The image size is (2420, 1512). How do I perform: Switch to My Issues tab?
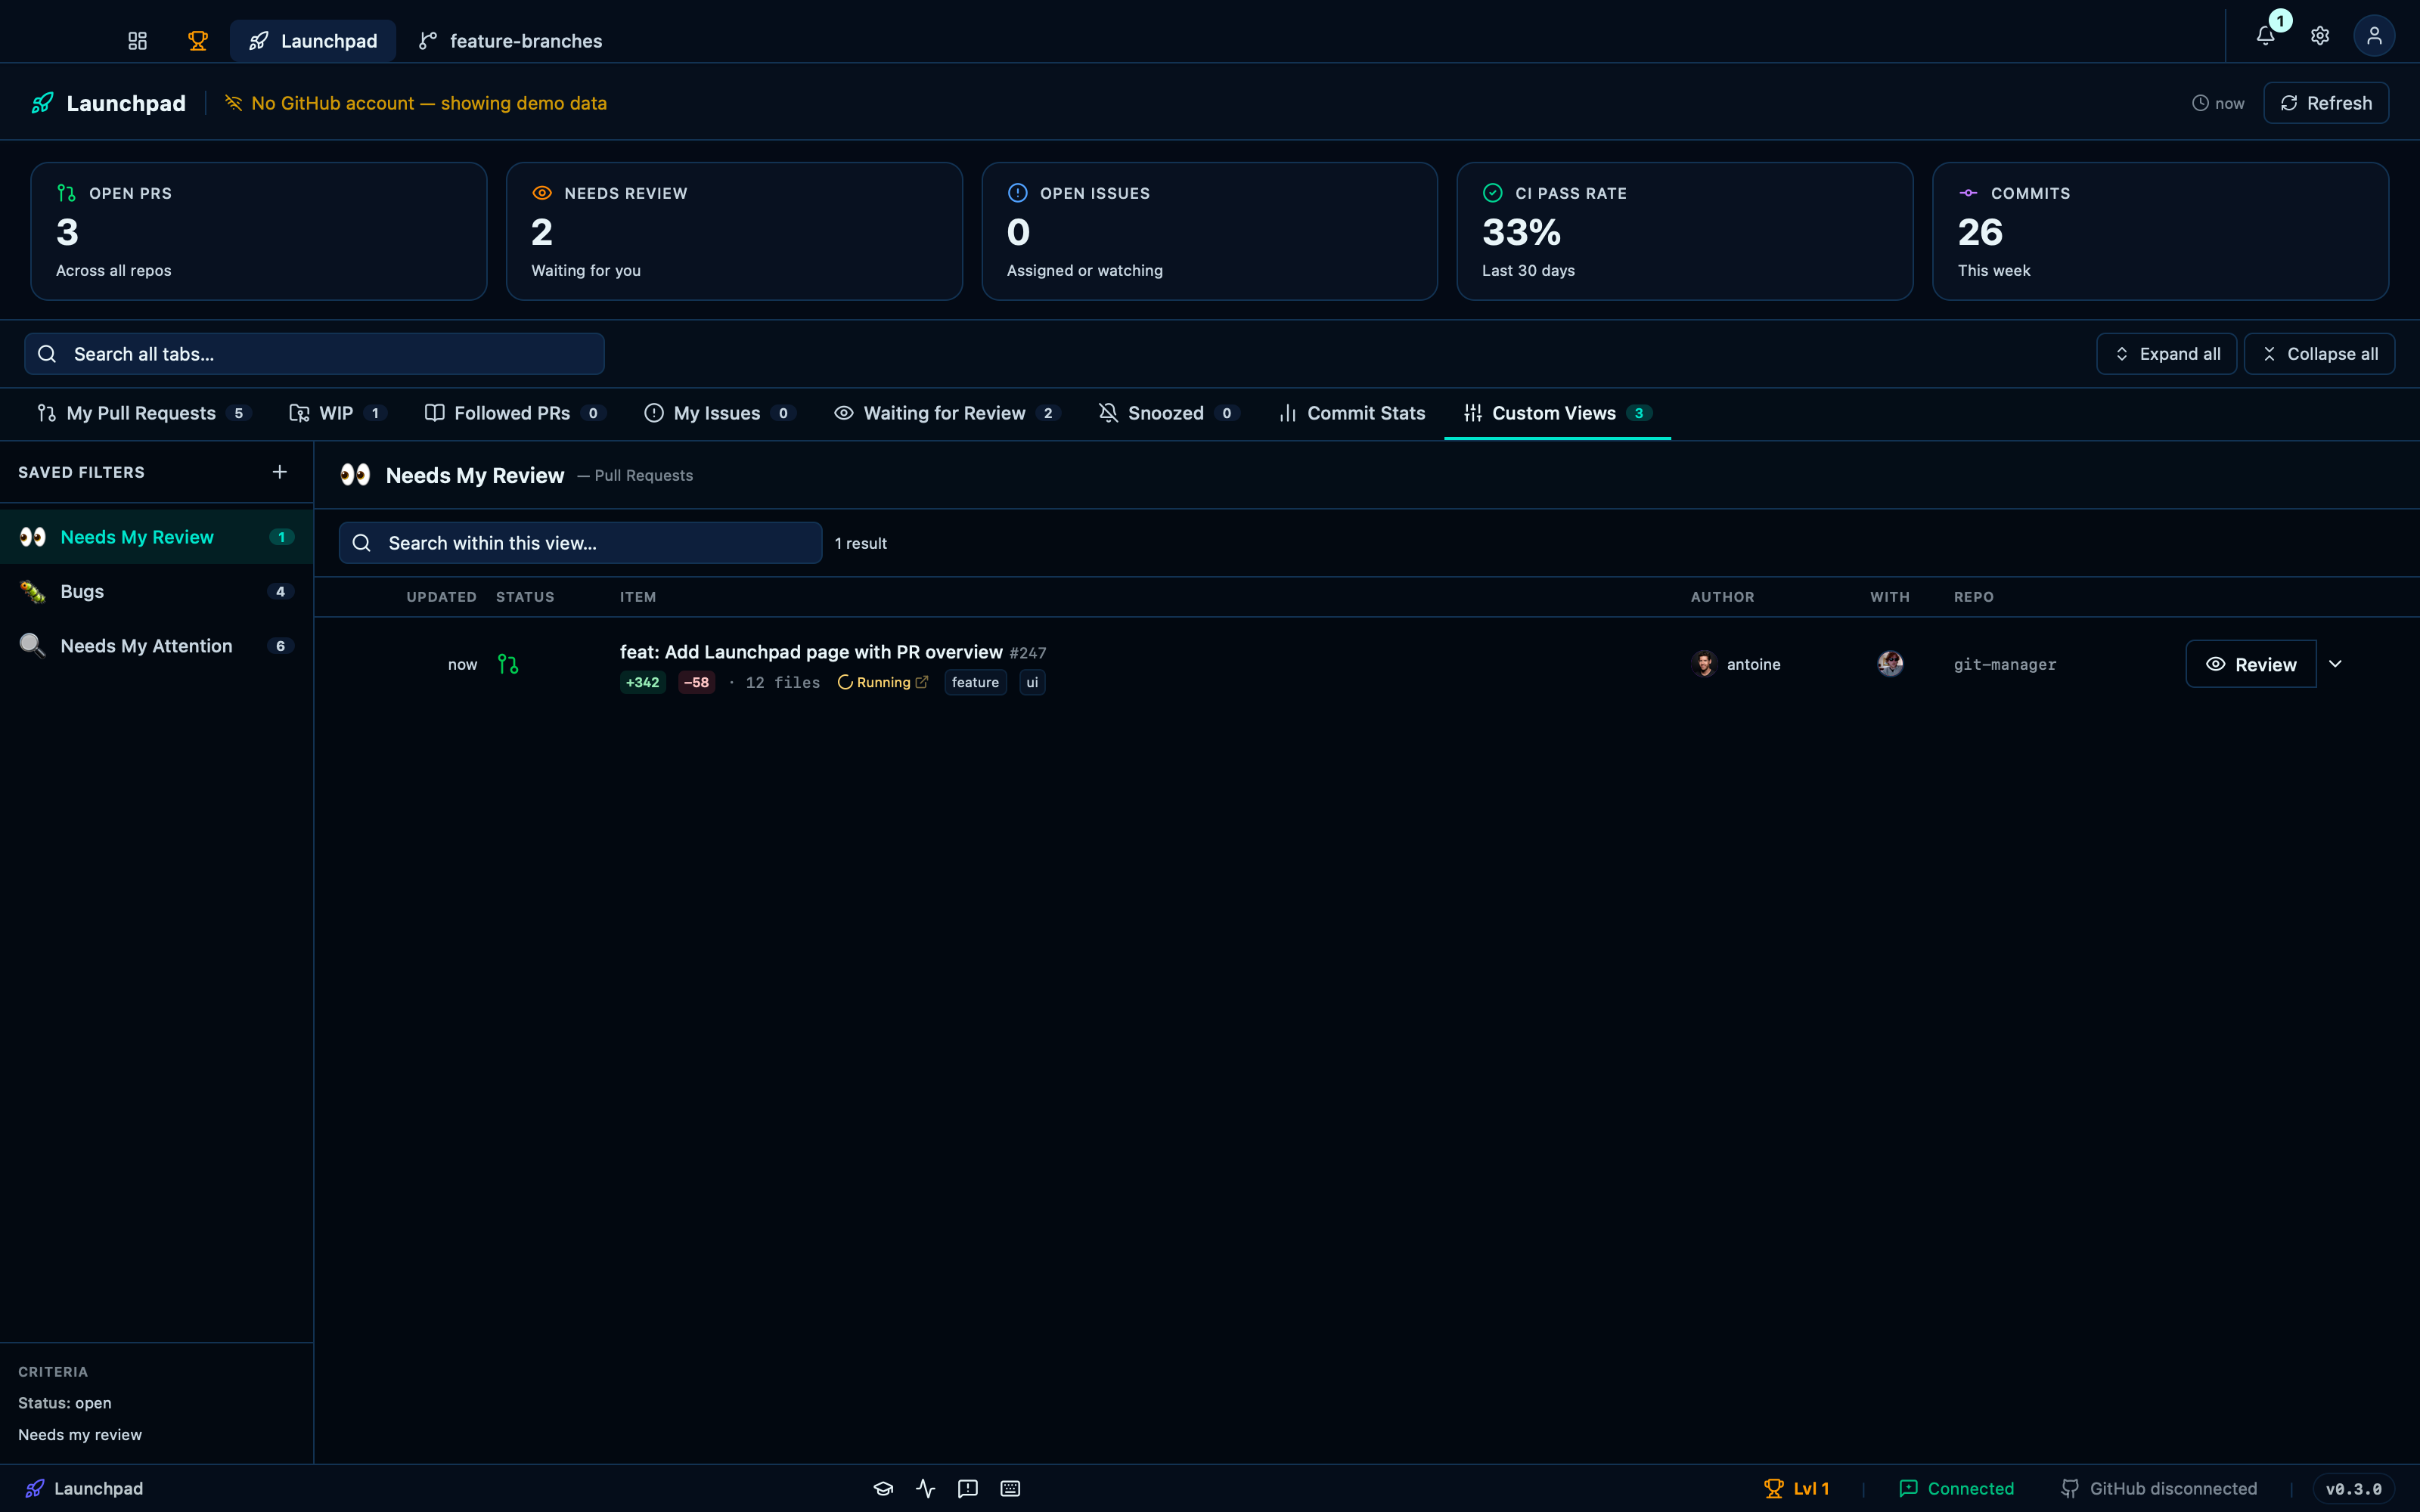[720, 413]
